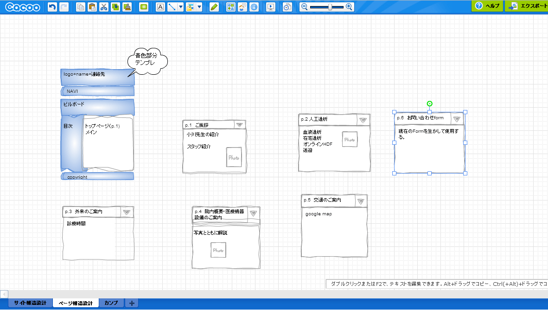Switch to the カンプ sheet tab
This screenshot has height=310, width=548.
tap(111, 303)
